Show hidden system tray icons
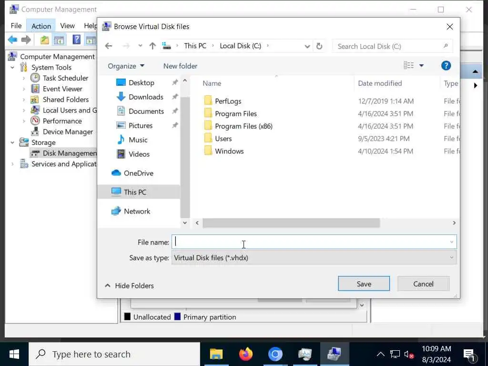Viewport: 488px width, 366px height. (380, 354)
